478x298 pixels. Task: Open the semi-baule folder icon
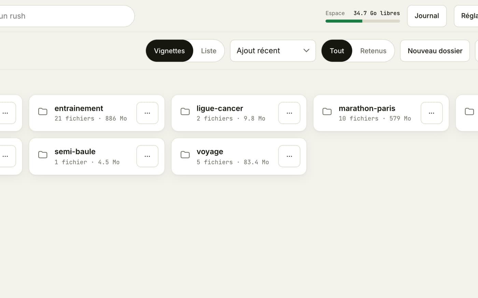click(x=43, y=155)
